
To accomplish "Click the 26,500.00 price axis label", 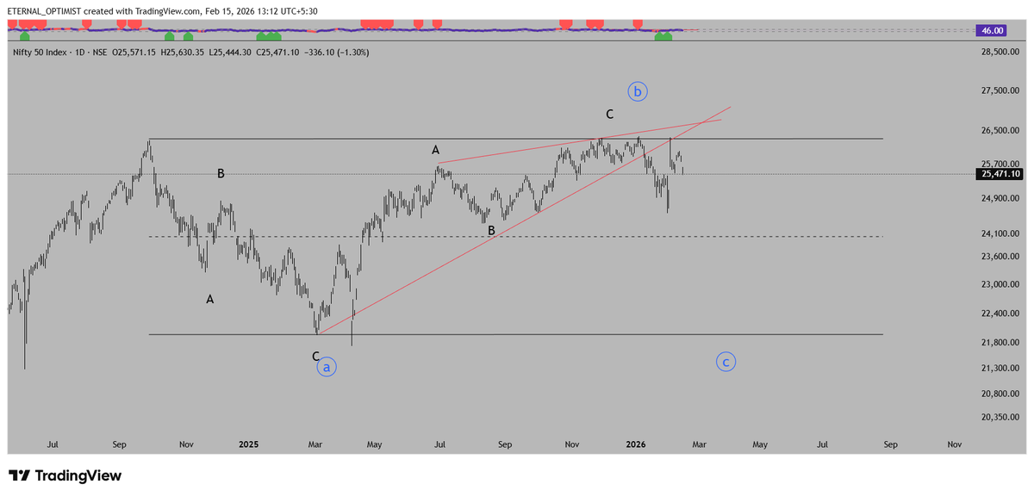I will pos(1000,131).
